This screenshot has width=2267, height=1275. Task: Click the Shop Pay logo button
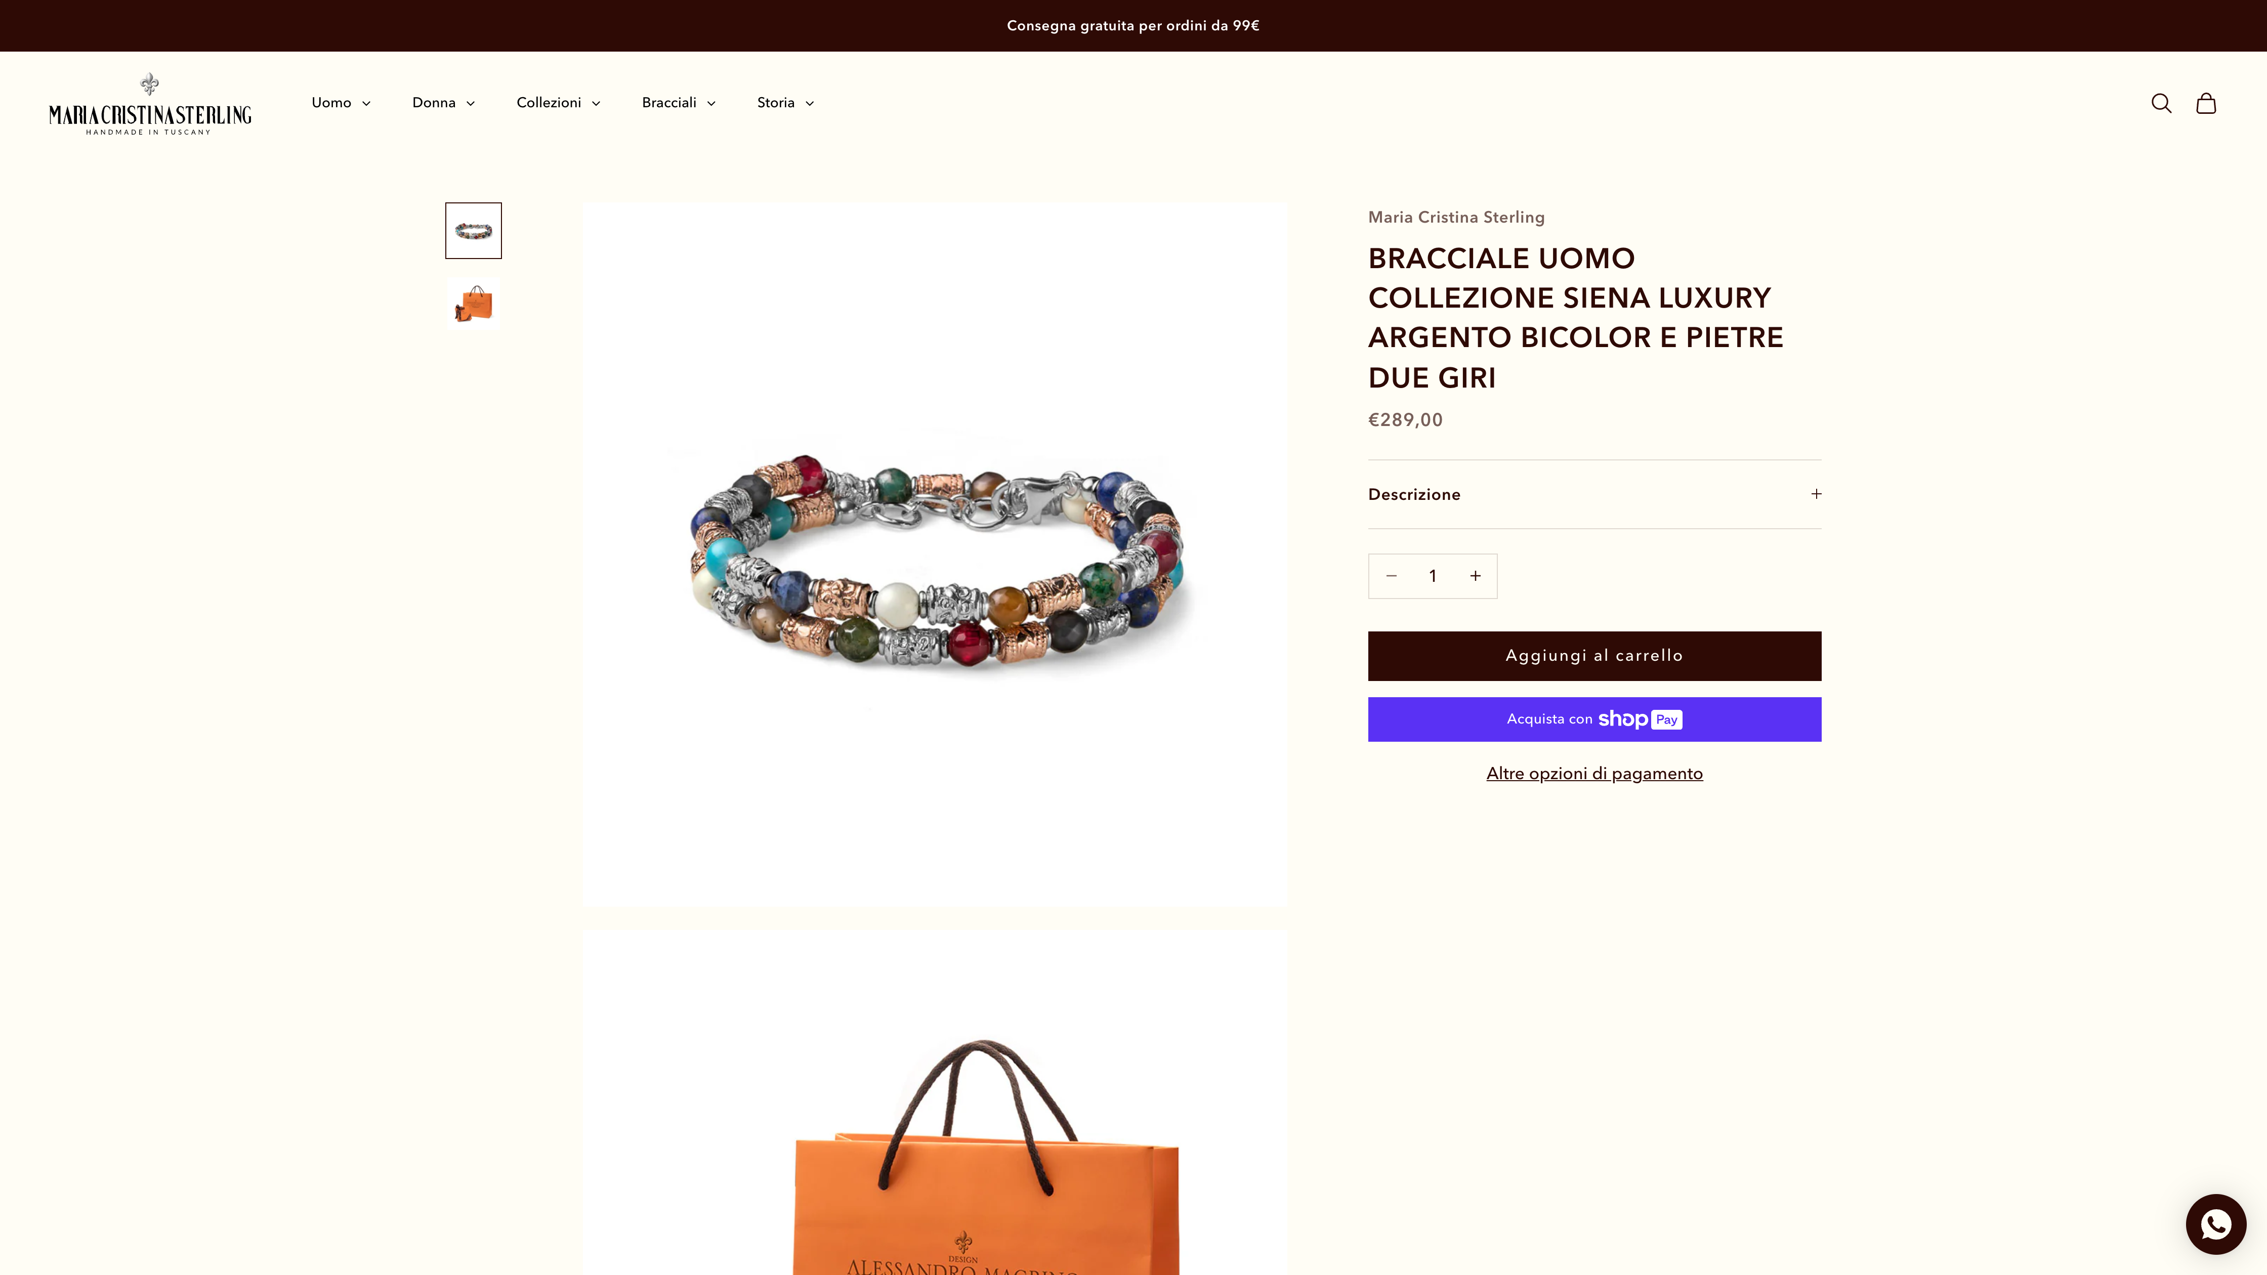point(1594,719)
